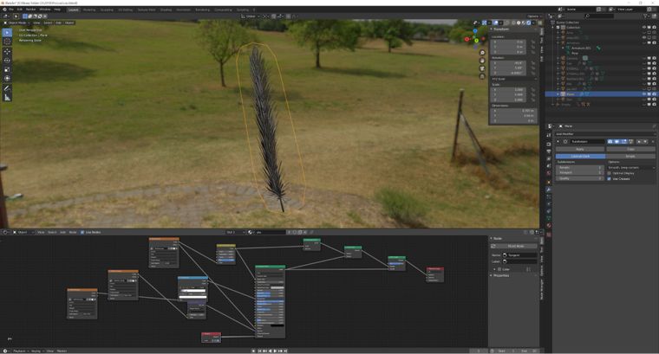This screenshot has width=659, height=354.
Task: Toggle the node custom Color checkbox
Action: (499, 269)
